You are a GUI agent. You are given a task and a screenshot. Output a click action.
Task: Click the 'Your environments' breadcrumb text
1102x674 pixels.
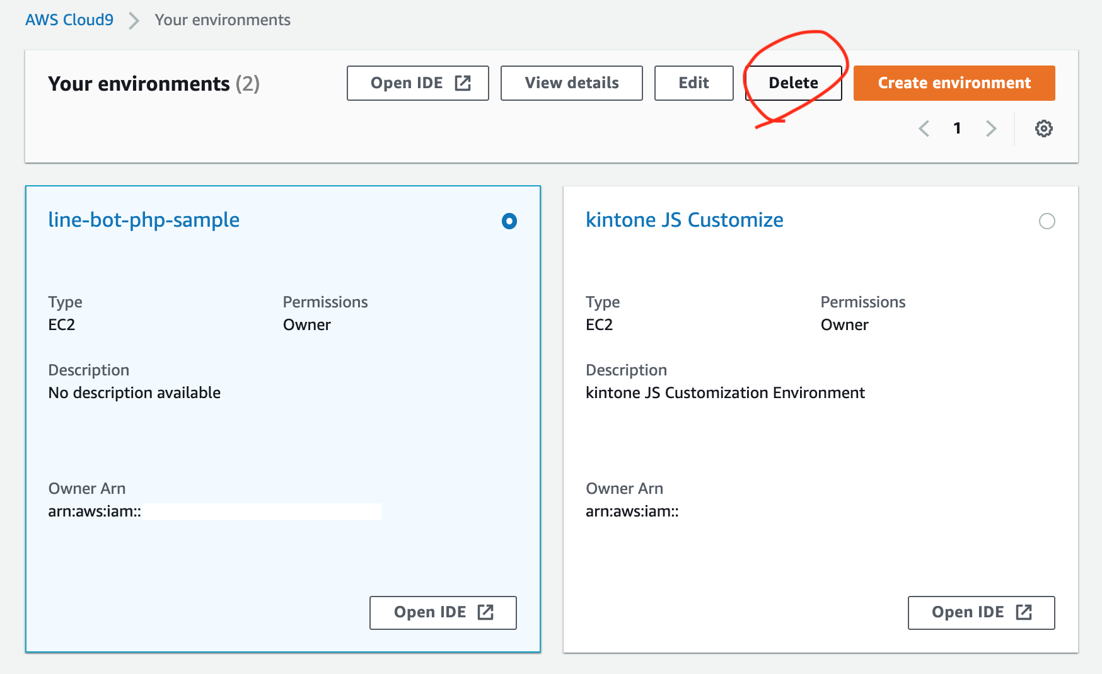223,20
